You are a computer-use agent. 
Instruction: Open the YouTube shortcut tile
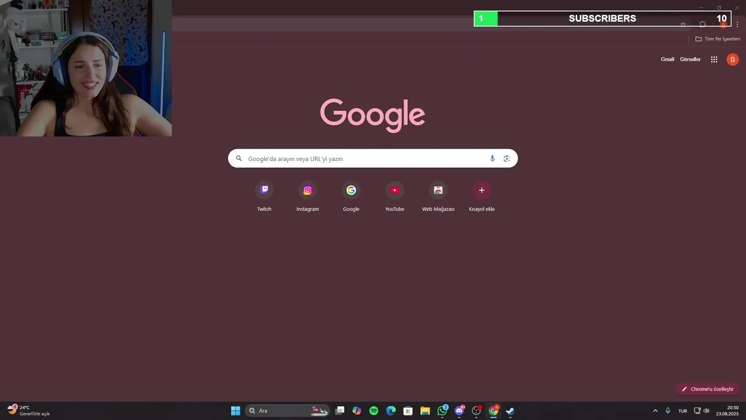395,197
